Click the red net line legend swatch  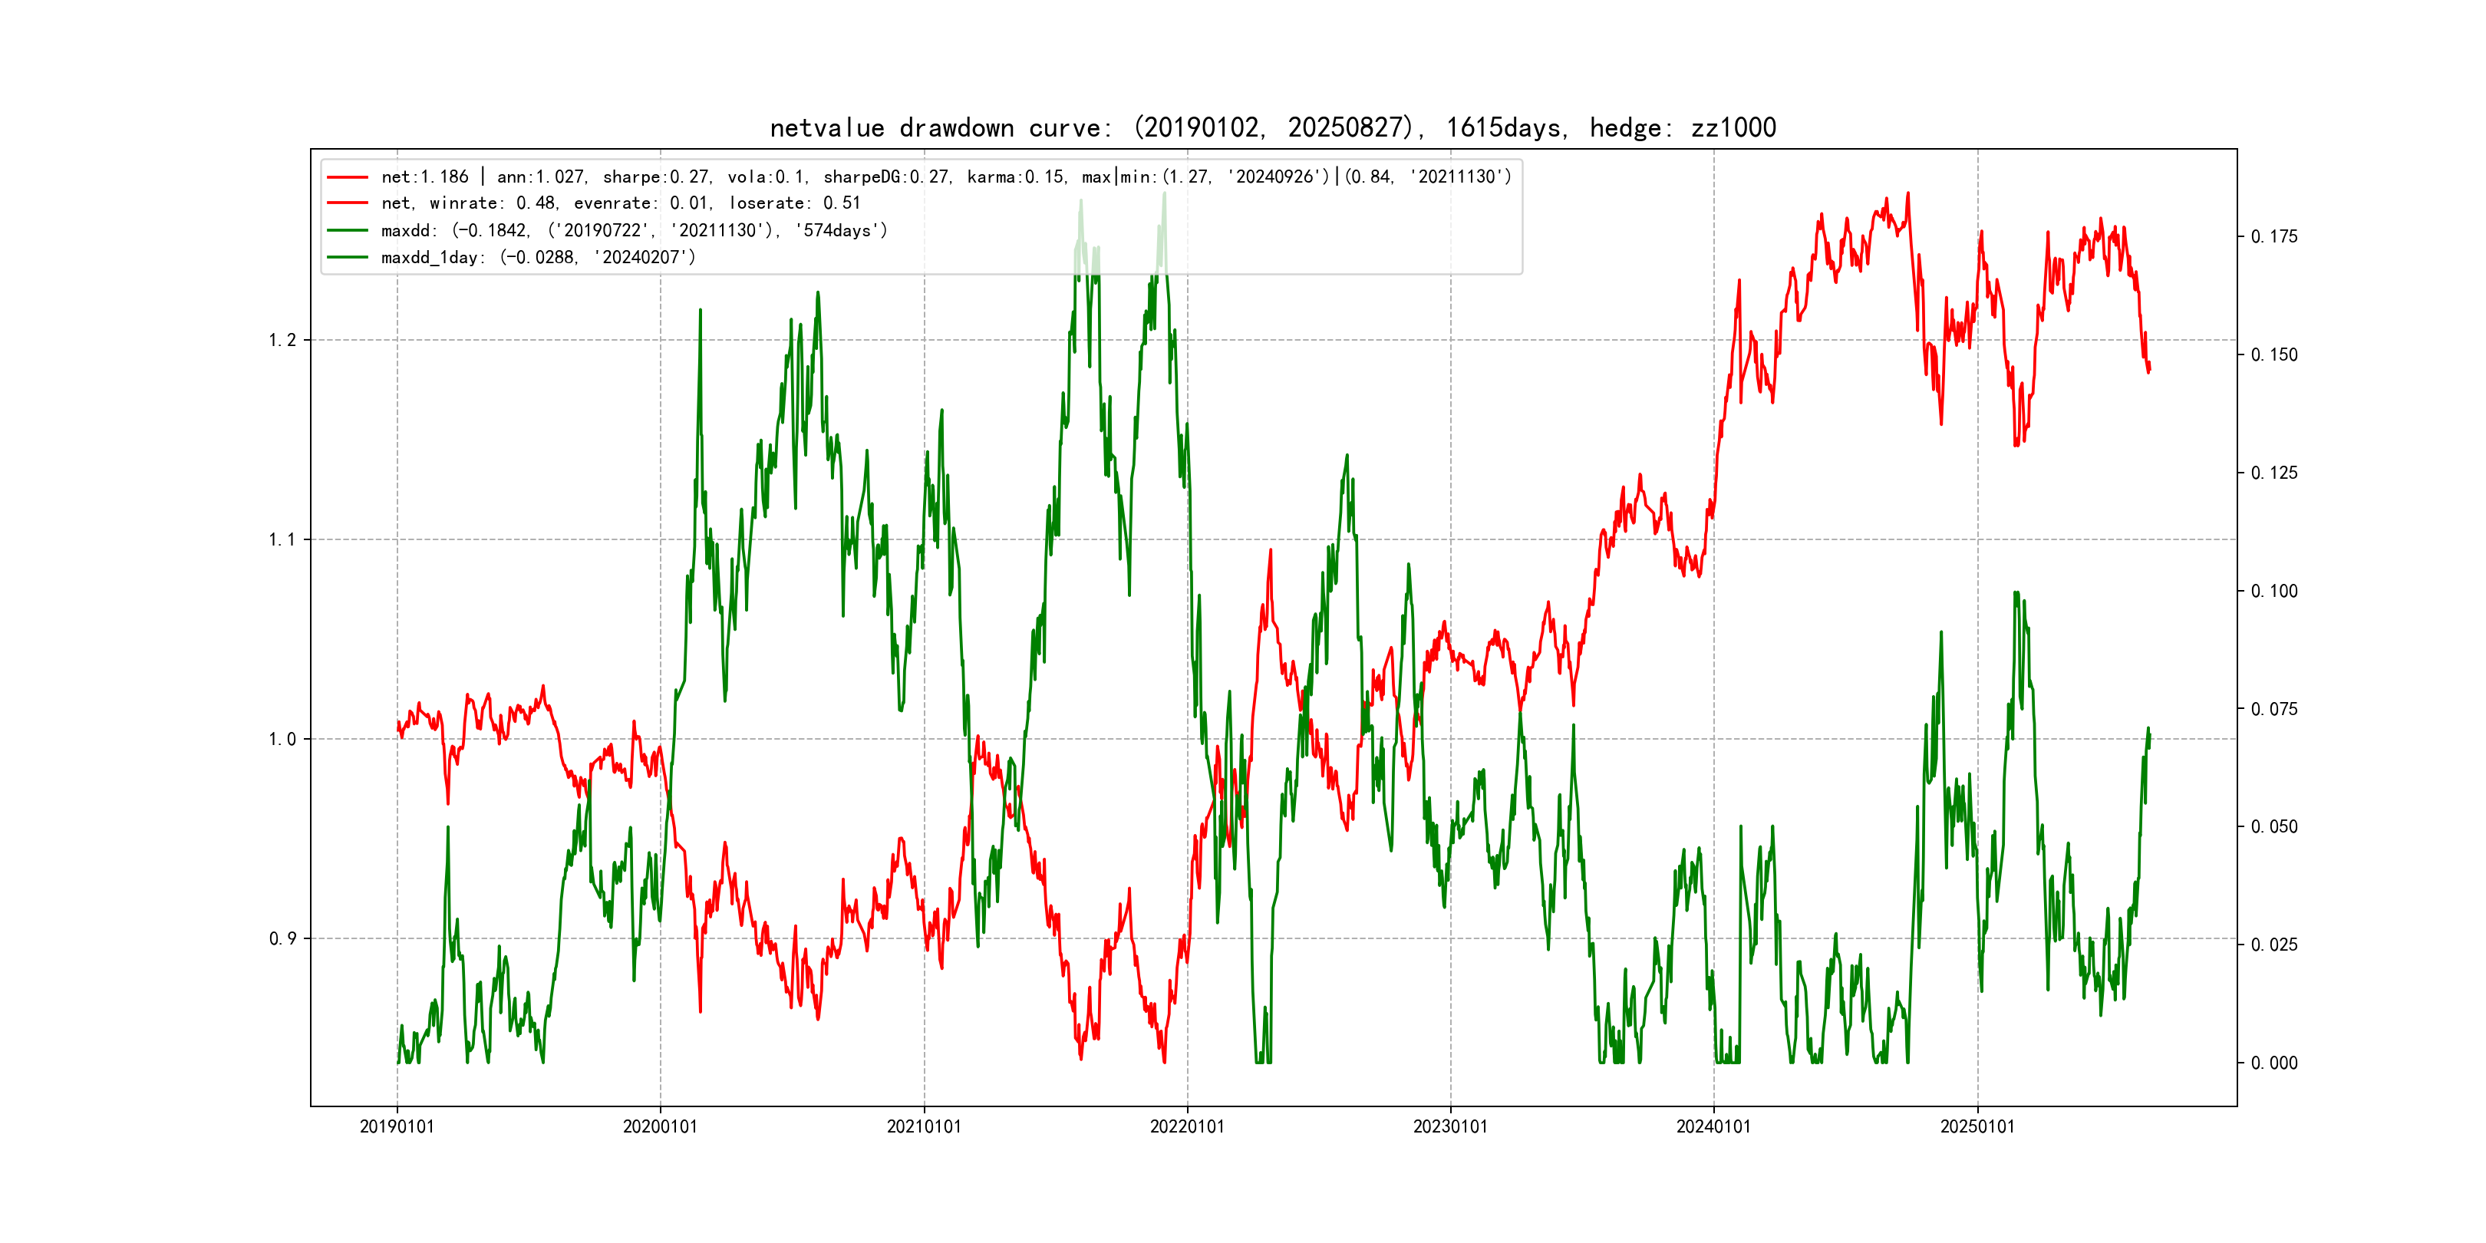coord(348,177)
